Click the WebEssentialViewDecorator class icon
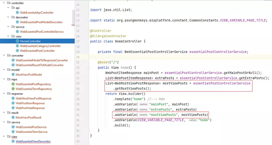Viewport: 272px width, 145px height. 13,141
